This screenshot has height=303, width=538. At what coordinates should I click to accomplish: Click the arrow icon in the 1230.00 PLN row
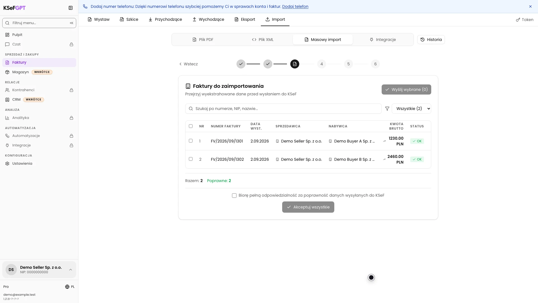click(384, 141)
